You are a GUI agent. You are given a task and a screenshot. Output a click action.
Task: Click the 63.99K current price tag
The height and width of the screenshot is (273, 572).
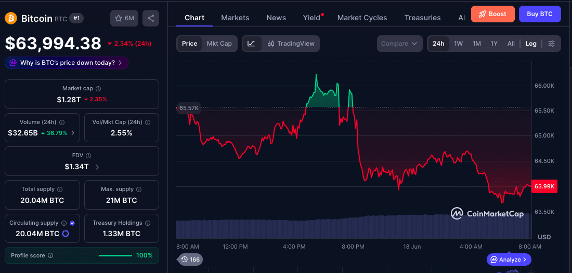[x=544, y=186]
